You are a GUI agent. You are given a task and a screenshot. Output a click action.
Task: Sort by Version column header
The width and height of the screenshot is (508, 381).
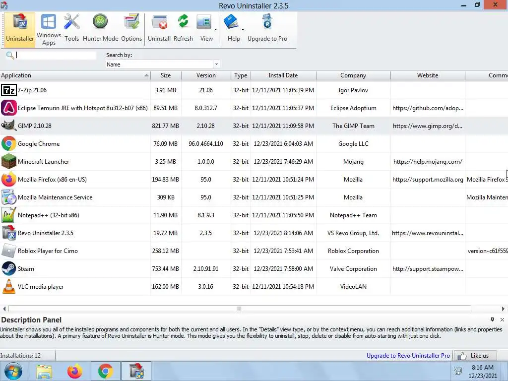206,75
